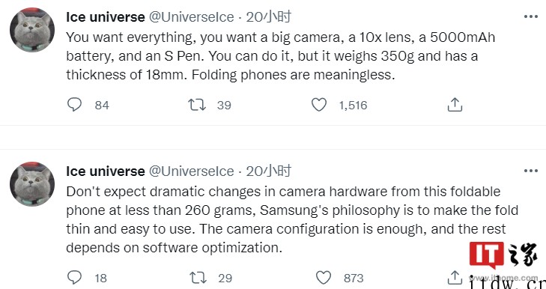The height and width of the screenshot is (289, 546).
Task: Open Ice universe avatar on second tweet
Action: pyautogui.click(x=32, y=184)
